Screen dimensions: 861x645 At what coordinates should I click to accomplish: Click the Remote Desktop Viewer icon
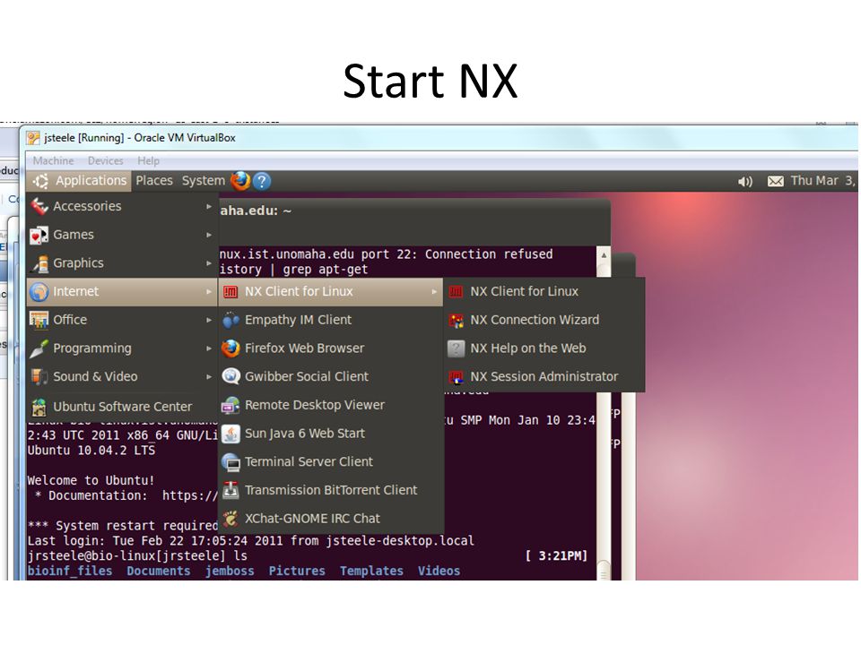pos(230,405)
